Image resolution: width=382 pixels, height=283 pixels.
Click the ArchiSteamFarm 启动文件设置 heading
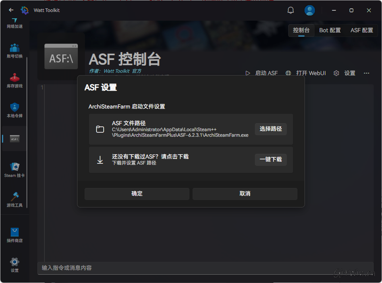coord(127,107)
